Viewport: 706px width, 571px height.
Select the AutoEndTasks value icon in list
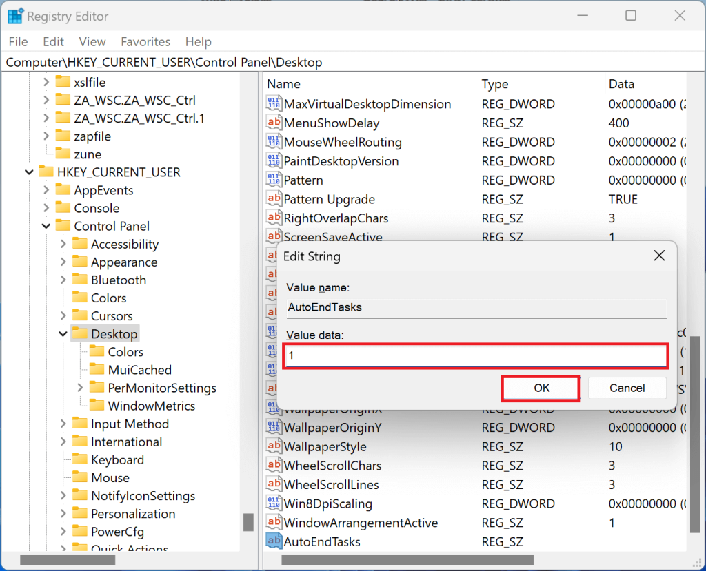pyautogui.click(x=274, y=542)
